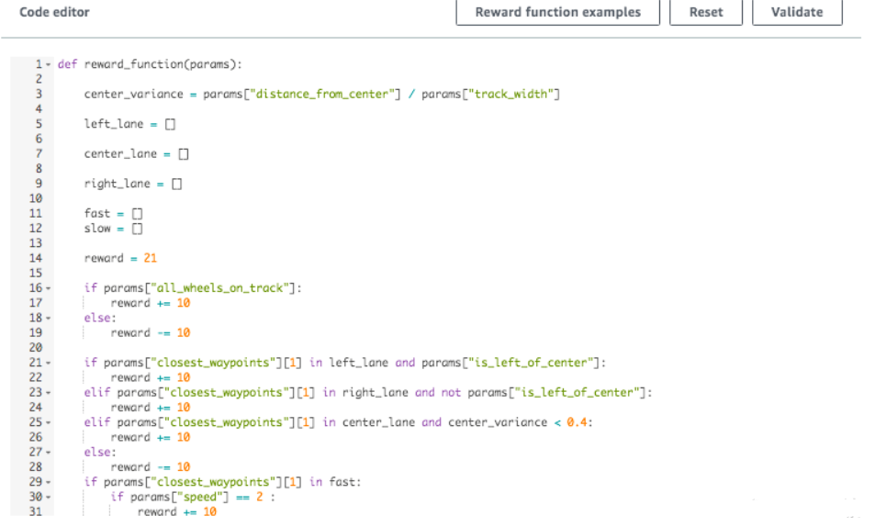
Task: Click the 'else:' keyword on line 27
Action: (100, 453)
